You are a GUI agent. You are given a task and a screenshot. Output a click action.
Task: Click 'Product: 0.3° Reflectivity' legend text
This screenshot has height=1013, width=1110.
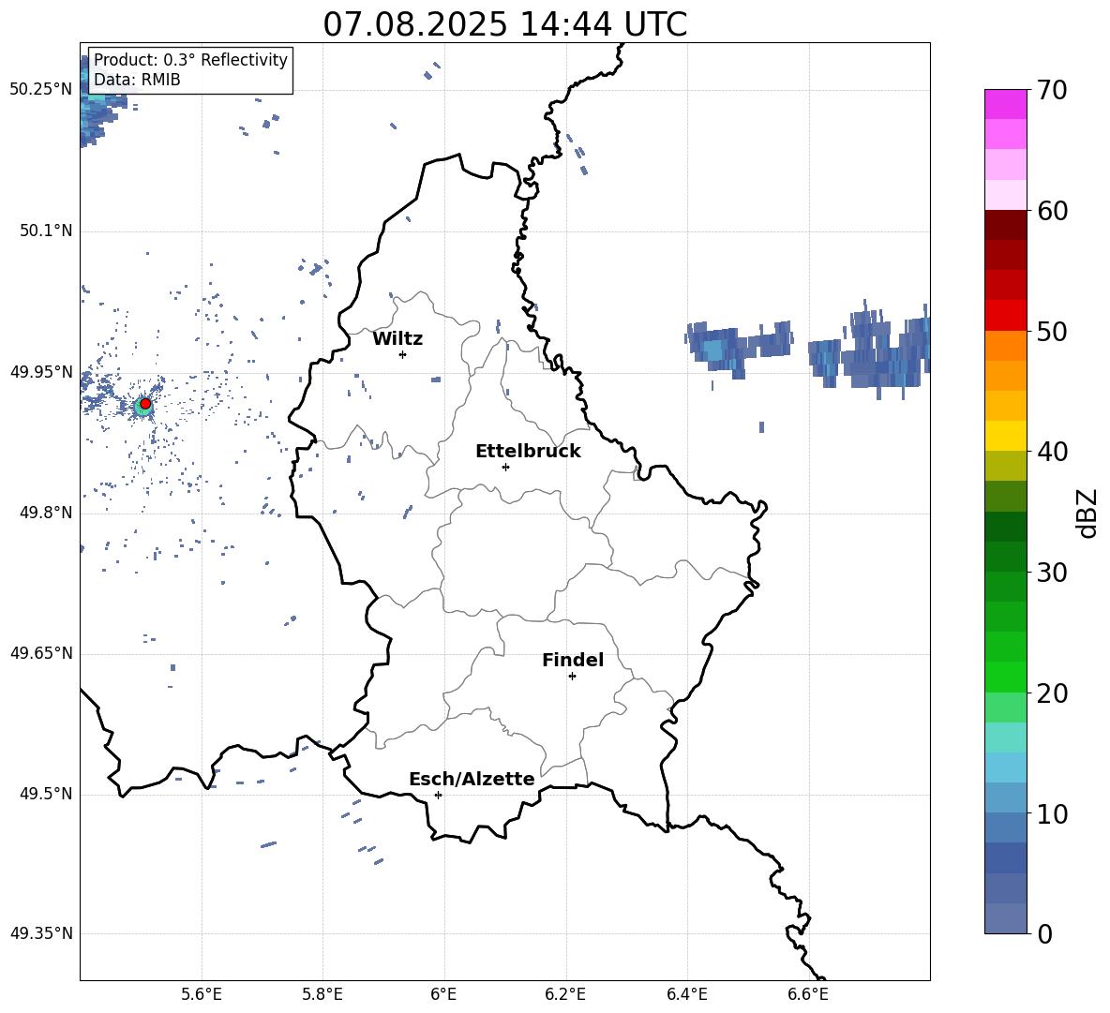click(x=190, y=60)
